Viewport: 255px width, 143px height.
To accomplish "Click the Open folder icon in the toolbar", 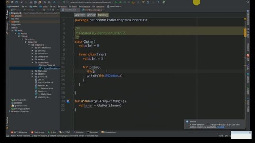I will (x=8, y=2).
